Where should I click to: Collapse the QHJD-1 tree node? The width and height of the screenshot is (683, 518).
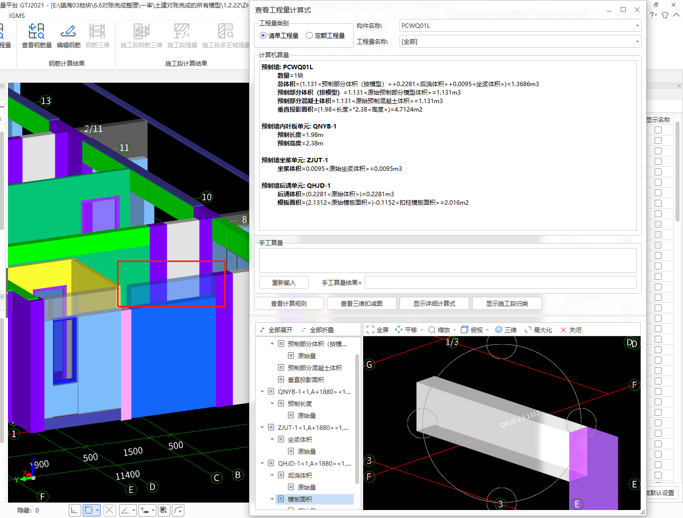click(263, 463)
